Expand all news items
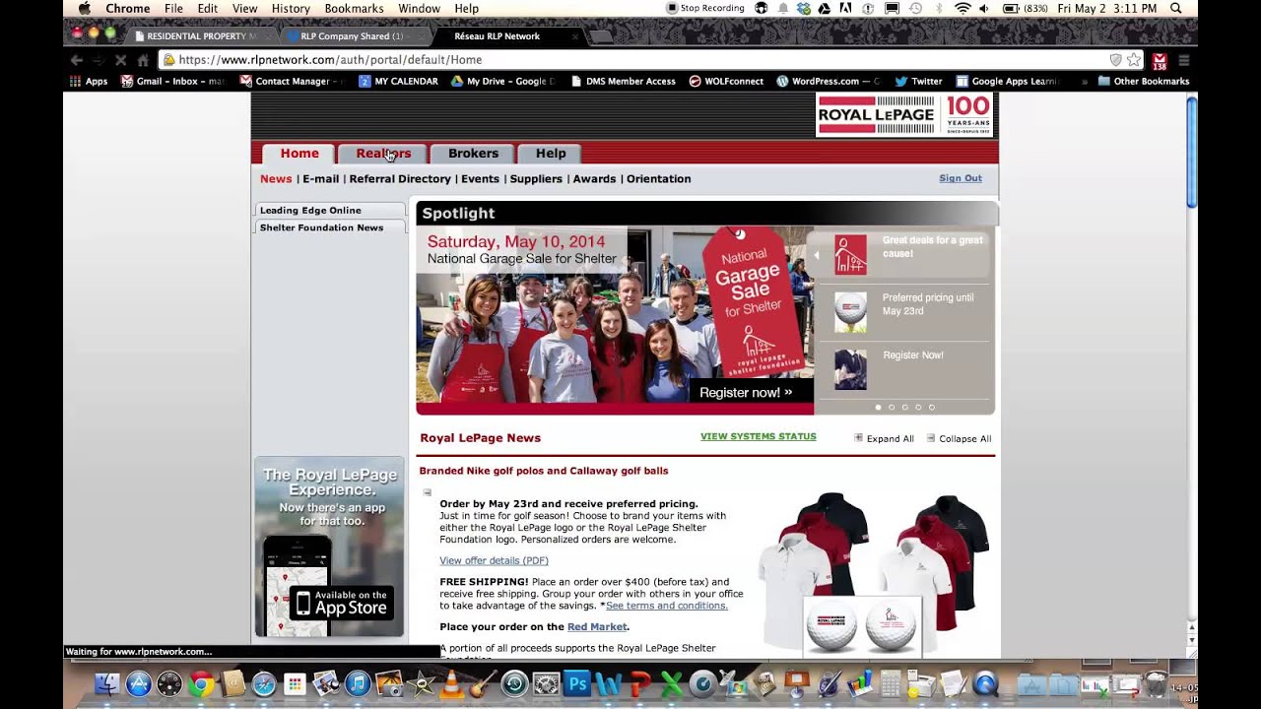This screenshot has width=1261, height=709. [x=884, y=438]
